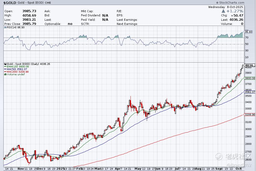Click the 3900 price axis label

pyautogui.click(x=248, y=73)
